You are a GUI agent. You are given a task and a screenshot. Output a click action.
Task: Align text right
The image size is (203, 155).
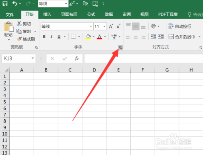[x=143, y=37]
